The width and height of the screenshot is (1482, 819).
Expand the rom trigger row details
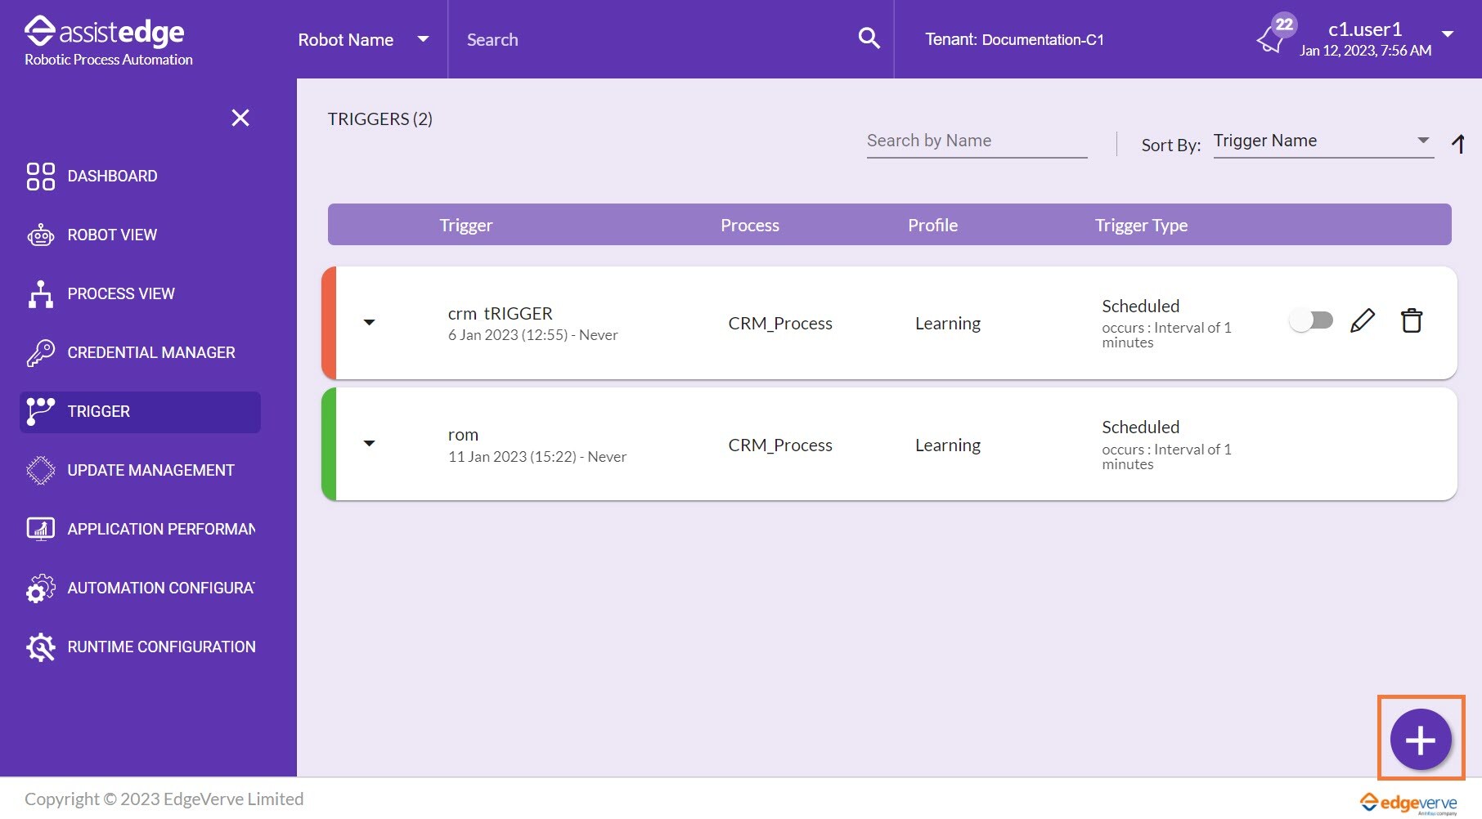click(369, 443)
